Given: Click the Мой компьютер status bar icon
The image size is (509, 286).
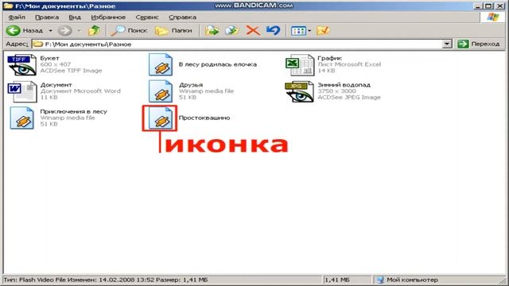Looking at the screenshot, I should (x=380, y=280).
